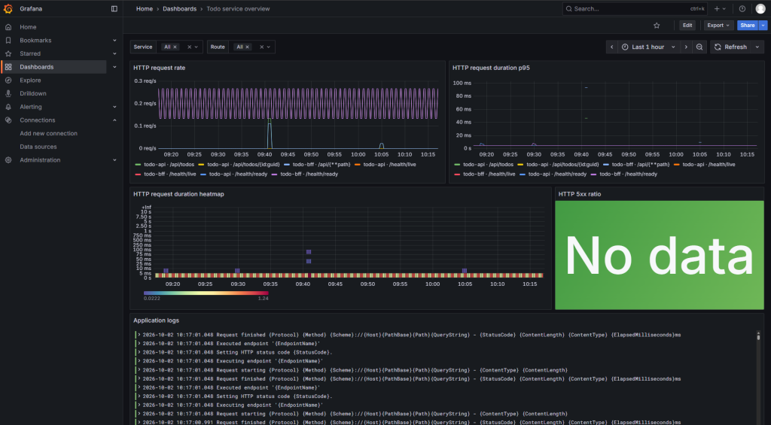Click the Refresh dashboard button
Image resolution: width=771 pixels, height=425 pixels.
730,47
